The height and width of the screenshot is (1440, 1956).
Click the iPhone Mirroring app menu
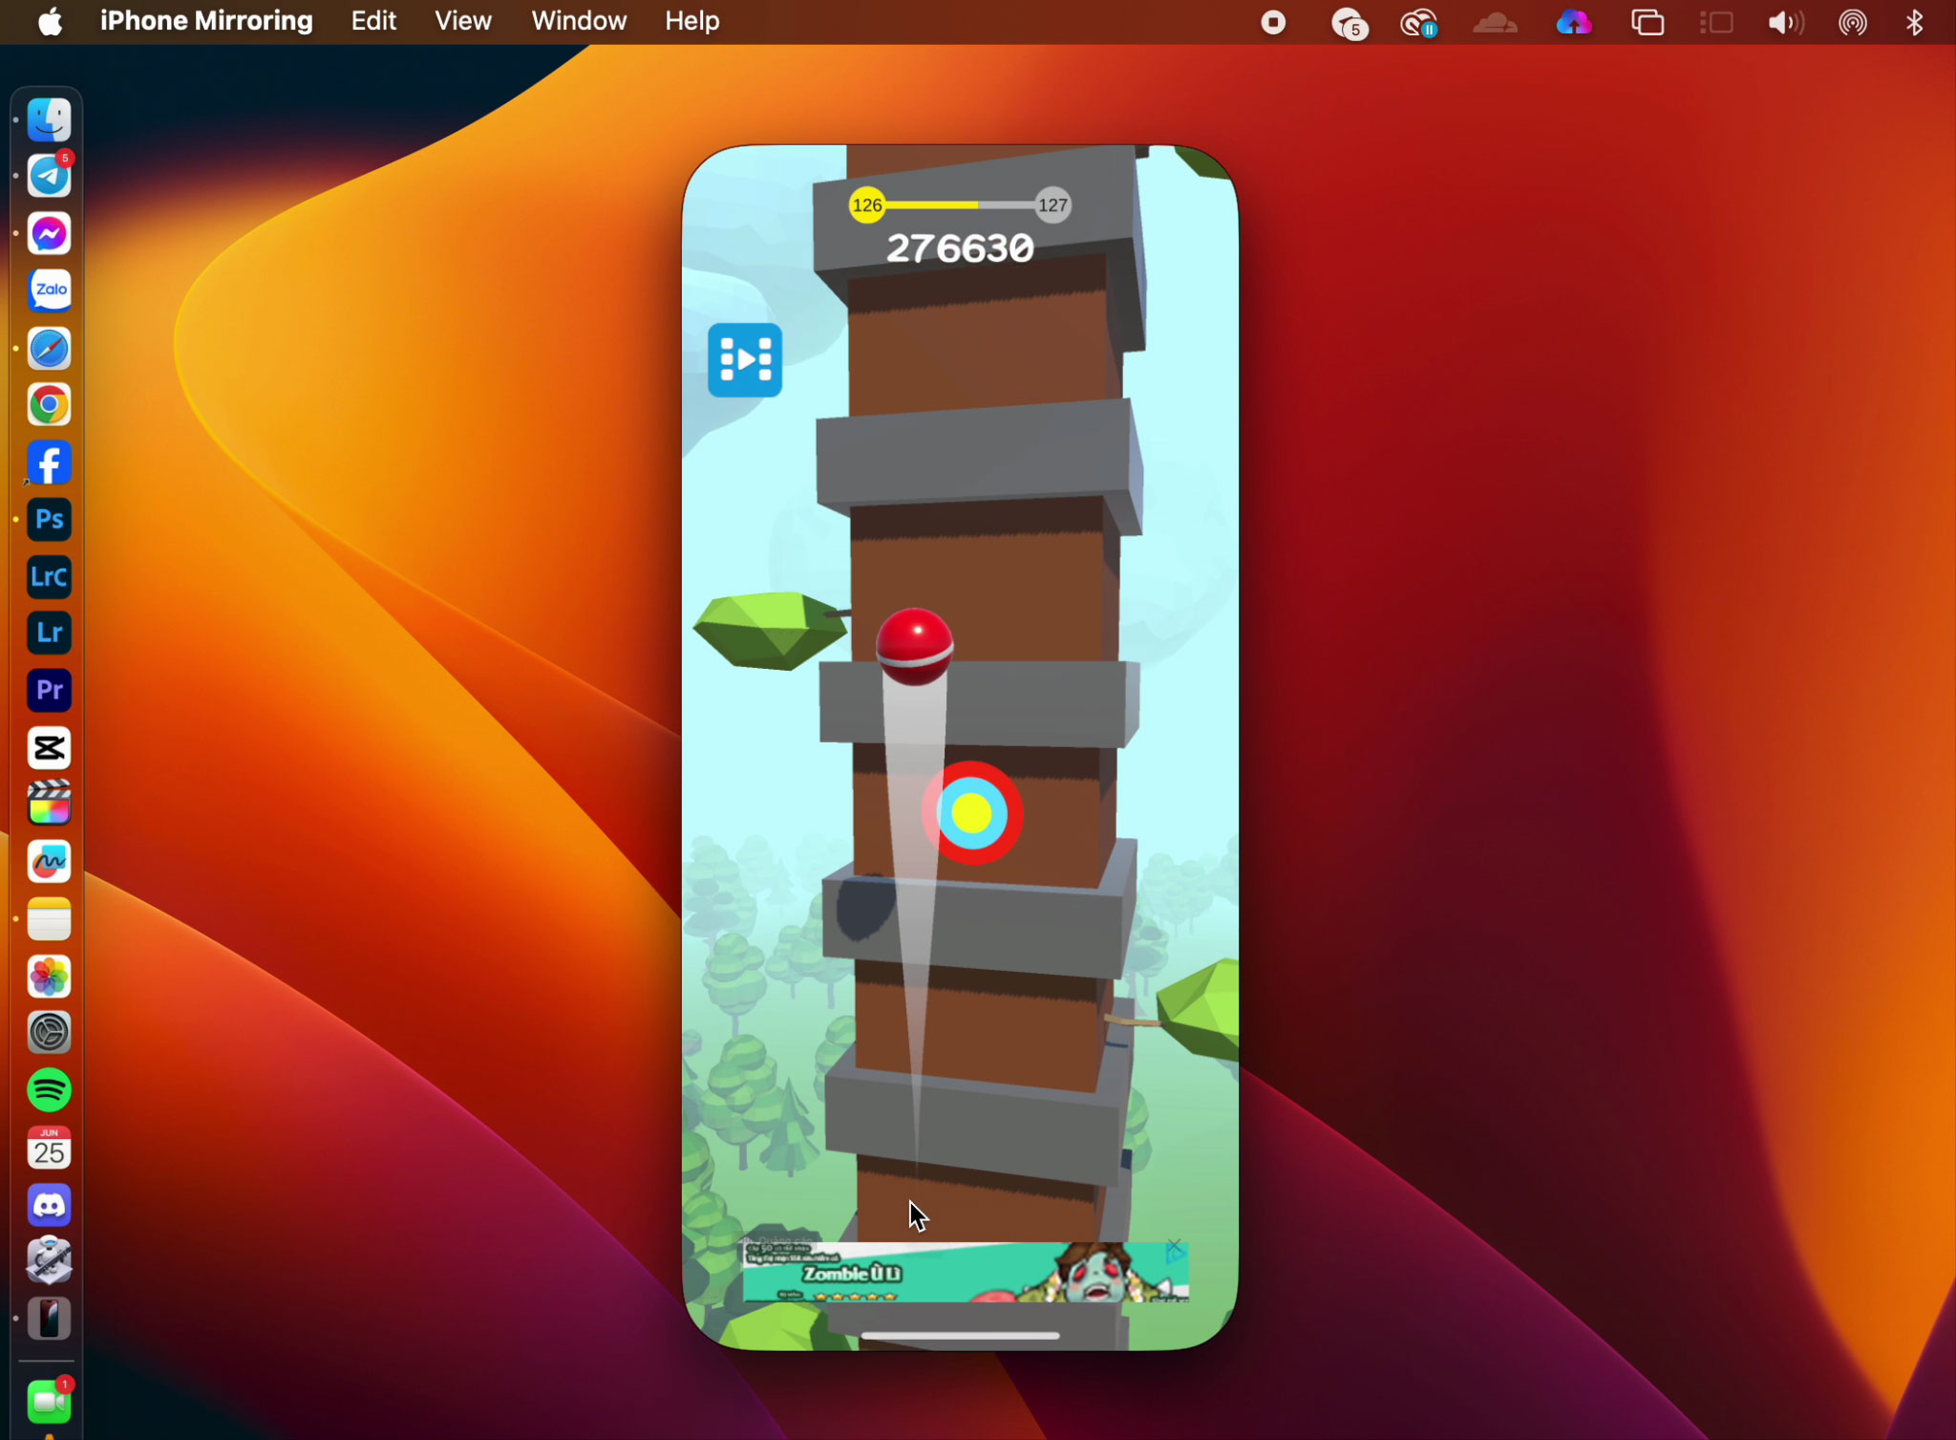coord(206,21)
